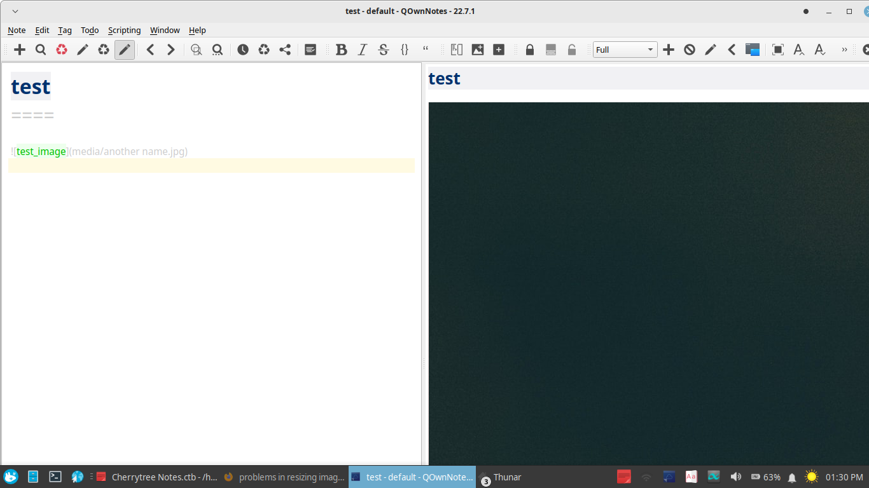Viewport: 869px width, 488px height.
Task: Decrease the note text size
Action: (820, 50)
